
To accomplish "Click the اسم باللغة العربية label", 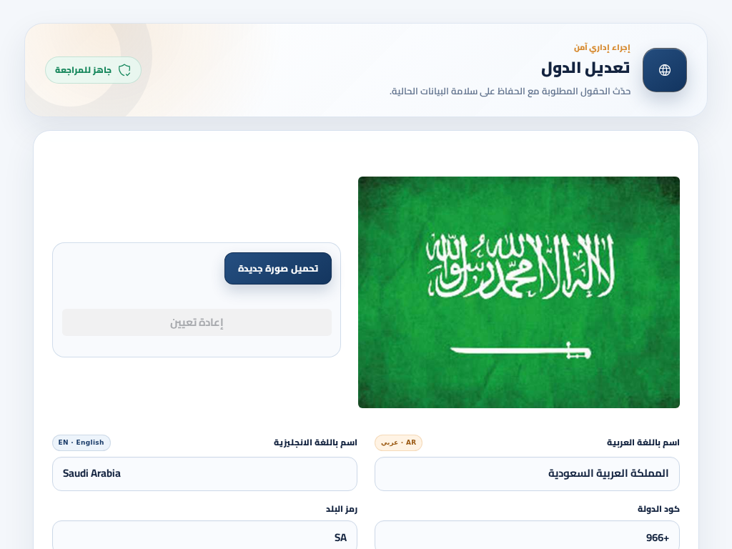I will [643, 442].
